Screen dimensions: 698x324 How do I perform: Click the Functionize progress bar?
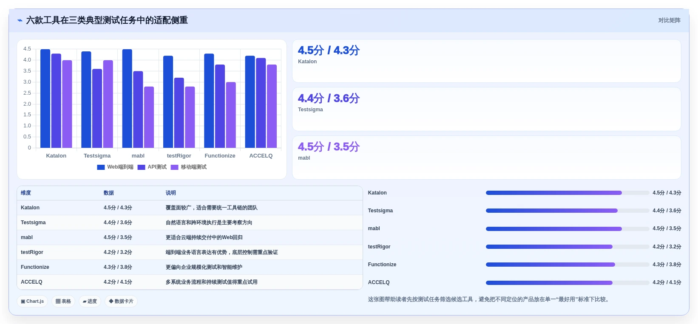567,265
